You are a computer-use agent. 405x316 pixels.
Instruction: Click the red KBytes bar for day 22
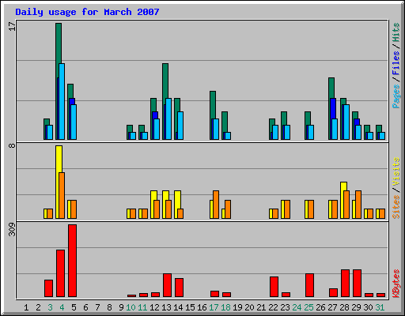(x=274, y=287)
